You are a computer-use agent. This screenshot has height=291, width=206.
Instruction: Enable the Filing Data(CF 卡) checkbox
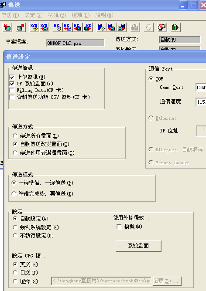(x=12, y=90)
